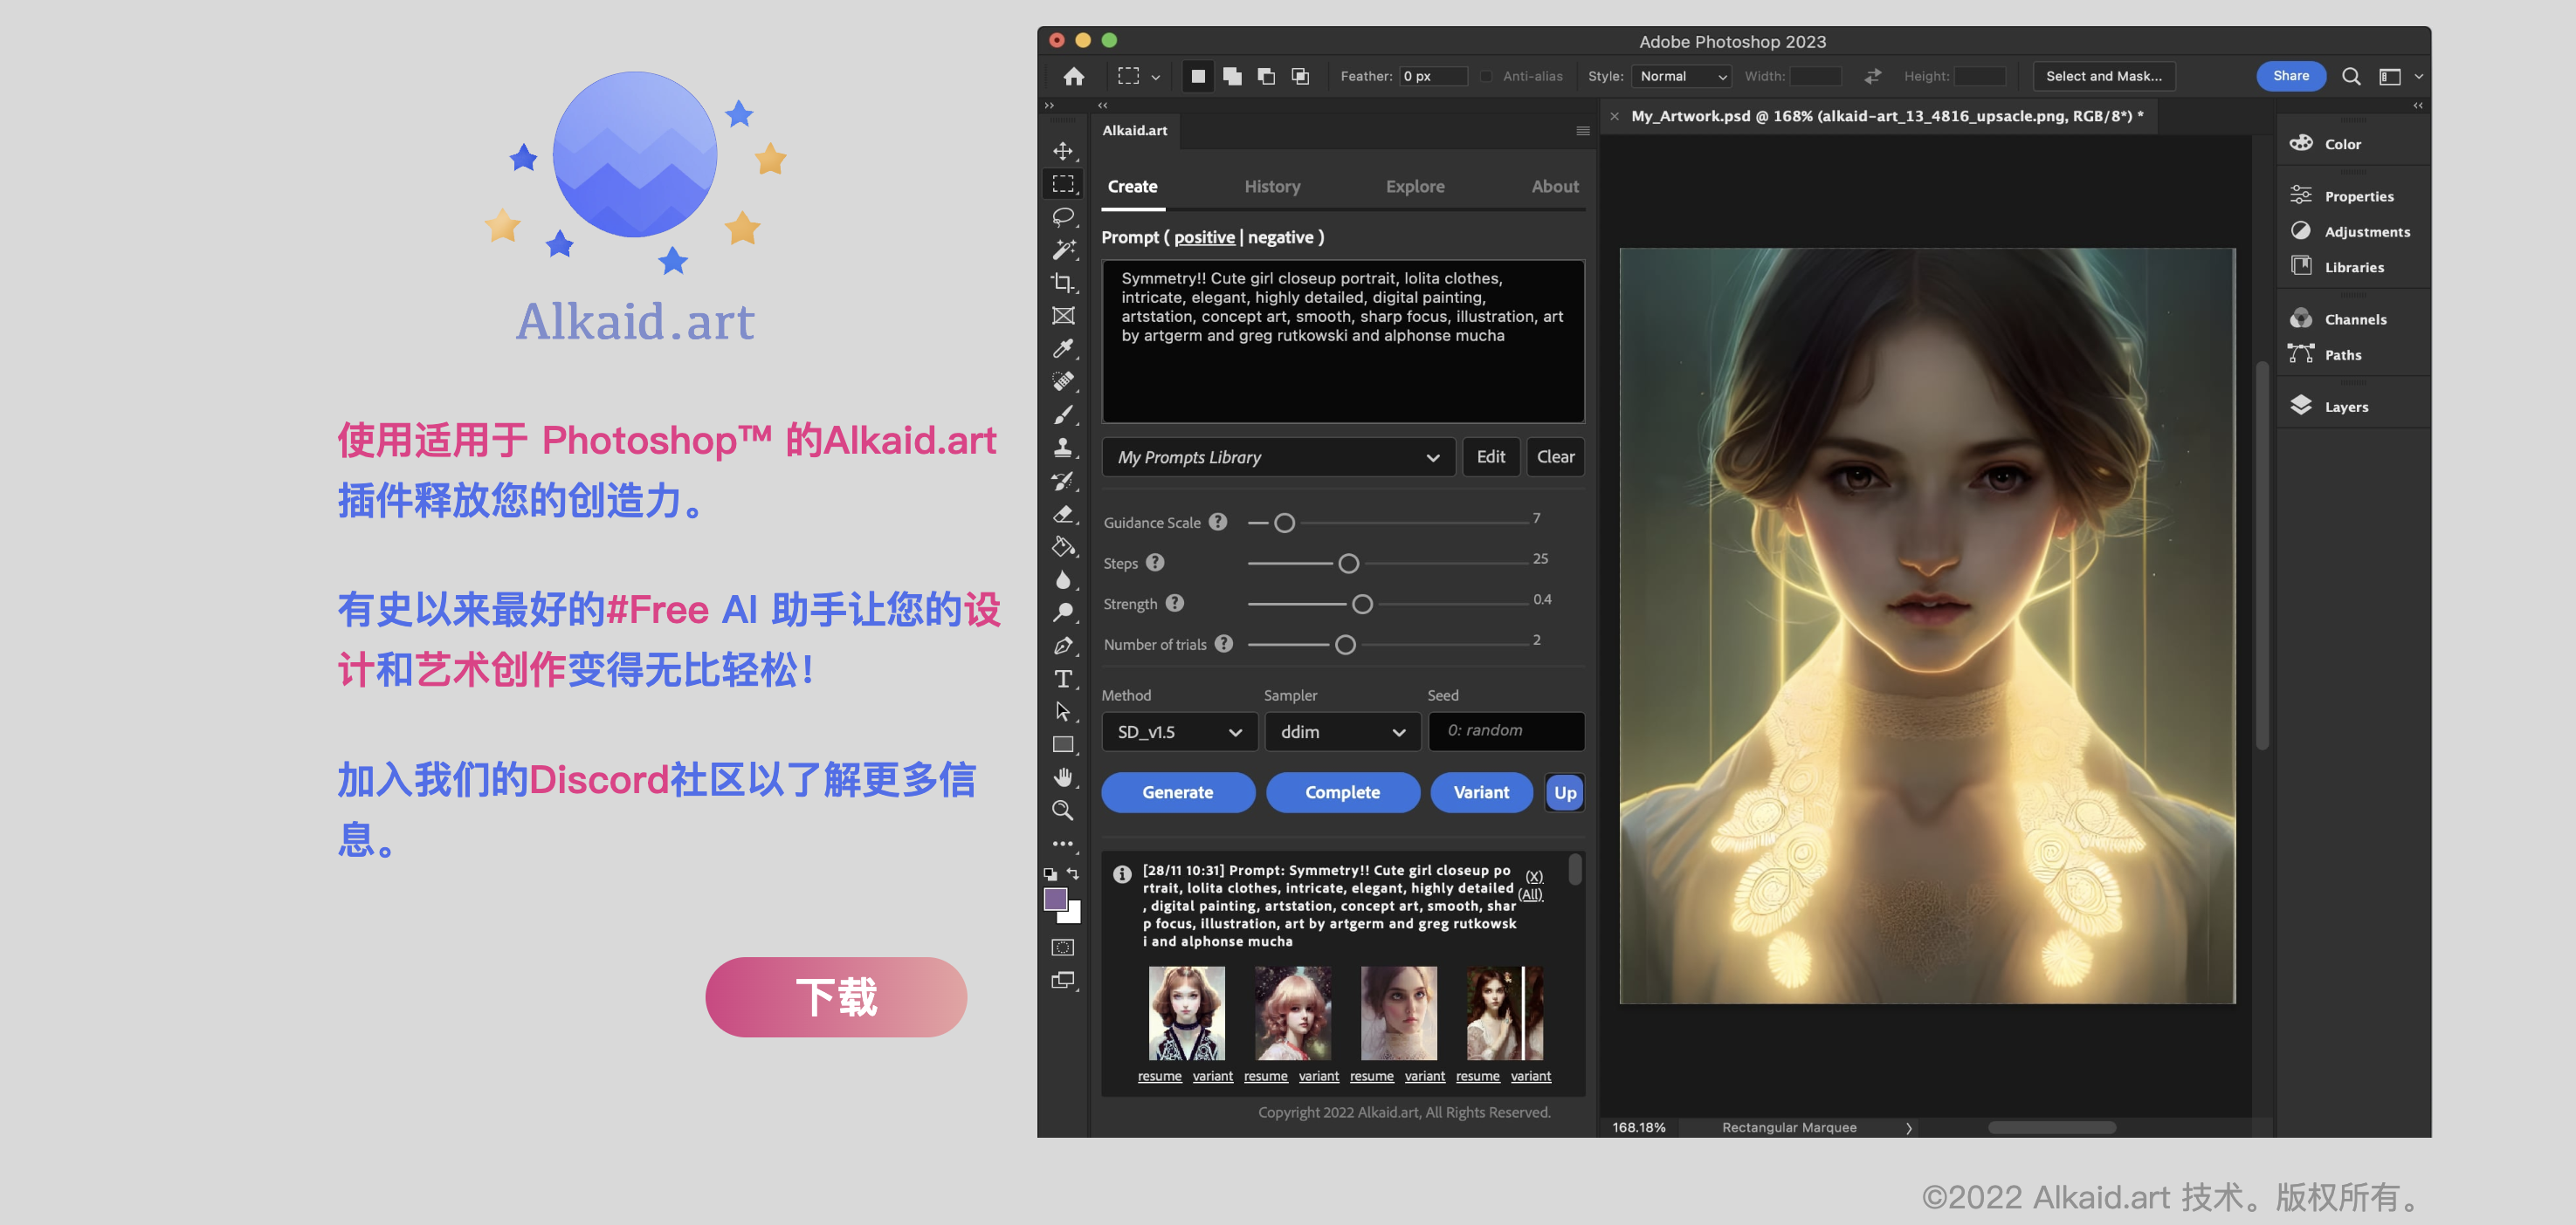Open the ddim Sampler dropdown

pos(1342,731)
